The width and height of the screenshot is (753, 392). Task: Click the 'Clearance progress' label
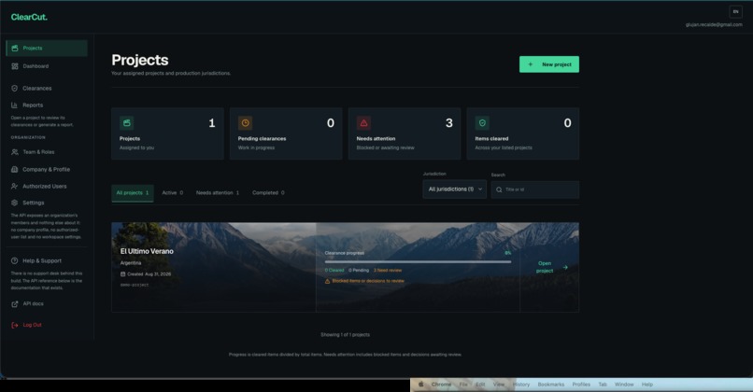[x=345, y=253]
